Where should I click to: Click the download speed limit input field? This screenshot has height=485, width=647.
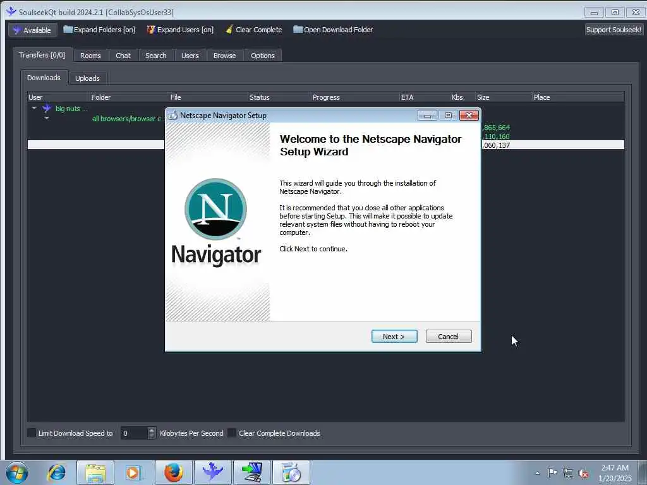tap(134, 433)
